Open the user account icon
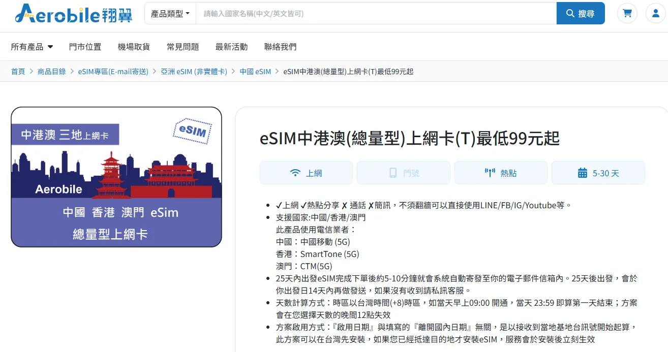 click(x=655, y=13)
